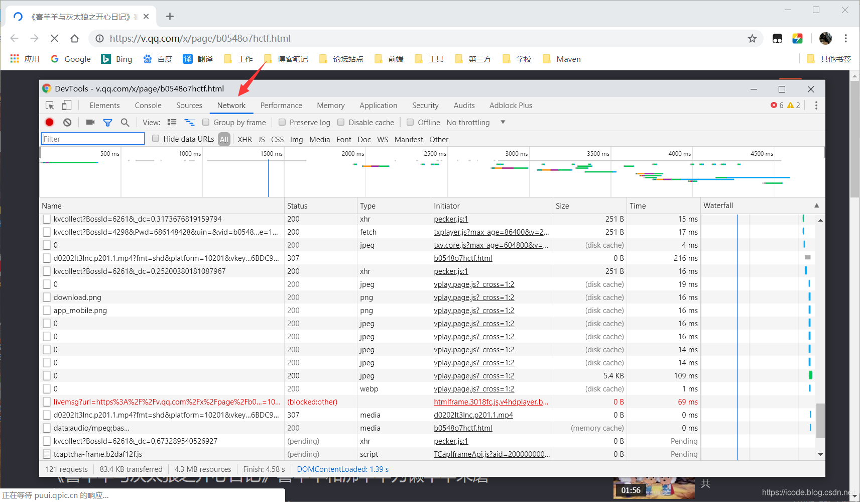Click the yellow warnings count indicator
This screenshot has width=860, height=502.
point(794,106)
